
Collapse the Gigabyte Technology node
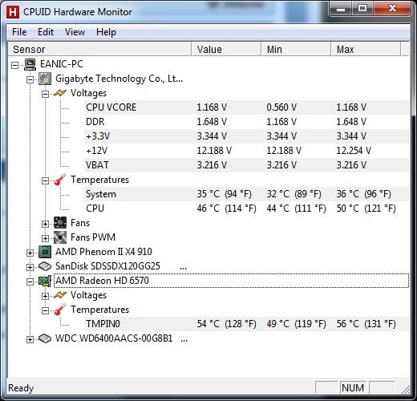(30, 79)
